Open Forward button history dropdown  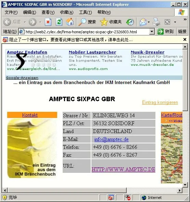(x=40, y=22)
